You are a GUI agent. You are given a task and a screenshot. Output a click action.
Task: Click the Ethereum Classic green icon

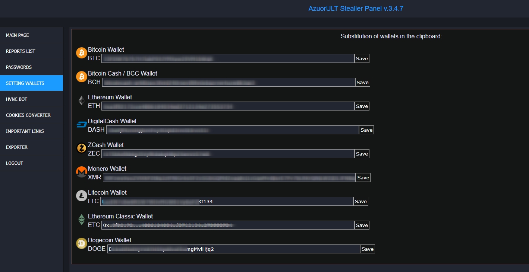point(81,220)
